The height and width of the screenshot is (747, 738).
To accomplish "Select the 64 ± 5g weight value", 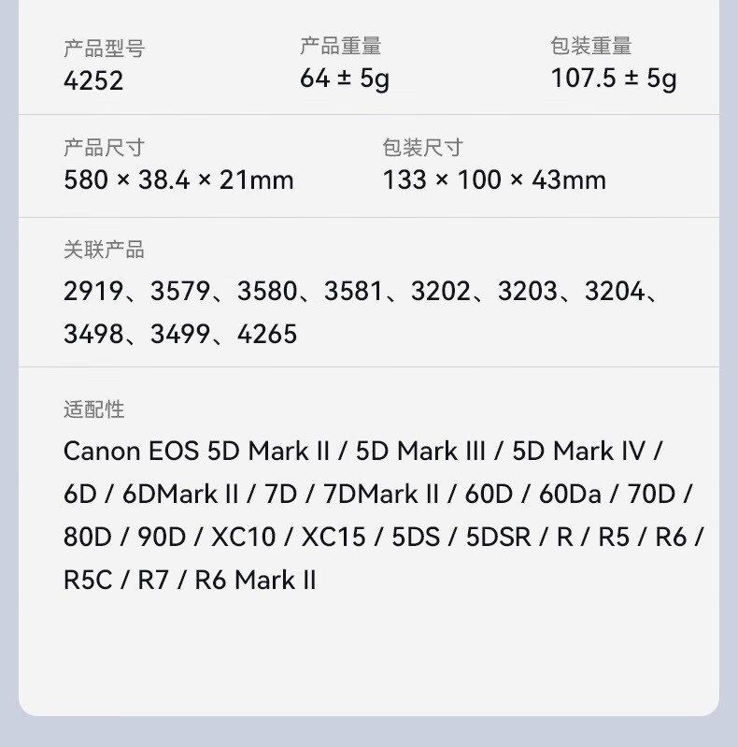I will pyautogui.click(x=345, y=79).
